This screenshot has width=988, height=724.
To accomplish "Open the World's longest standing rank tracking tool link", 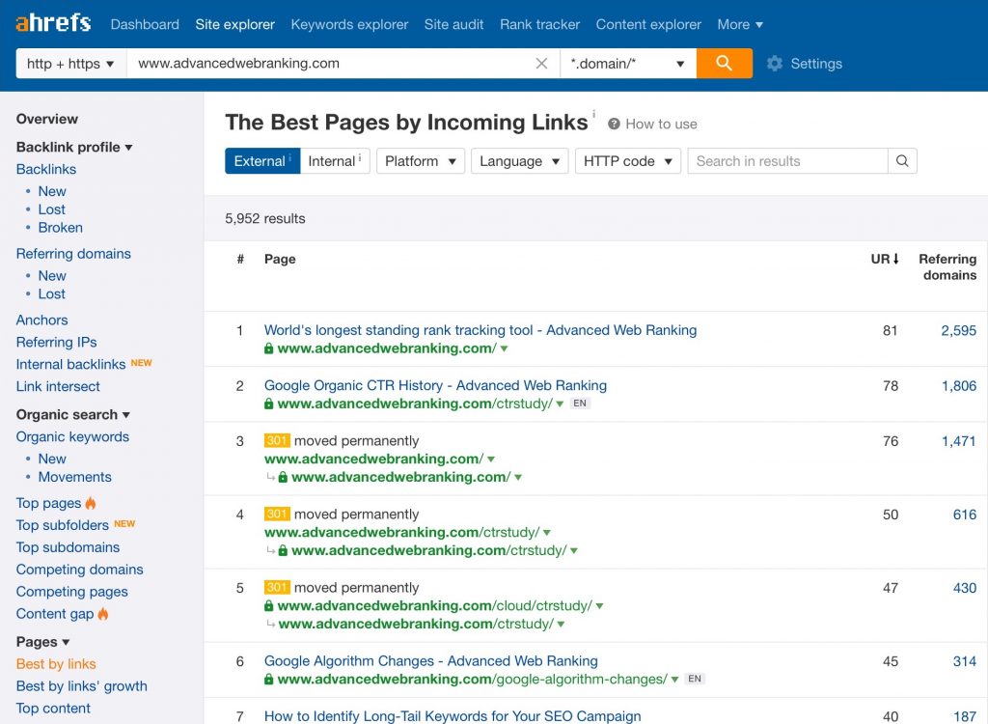I will click(480, 330).
